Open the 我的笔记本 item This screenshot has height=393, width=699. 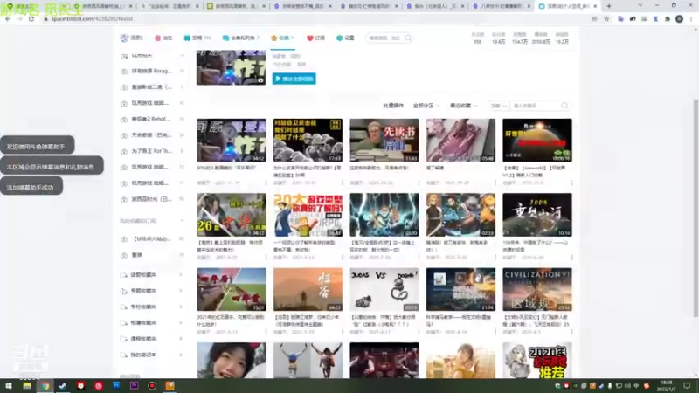tap(152, 355)
